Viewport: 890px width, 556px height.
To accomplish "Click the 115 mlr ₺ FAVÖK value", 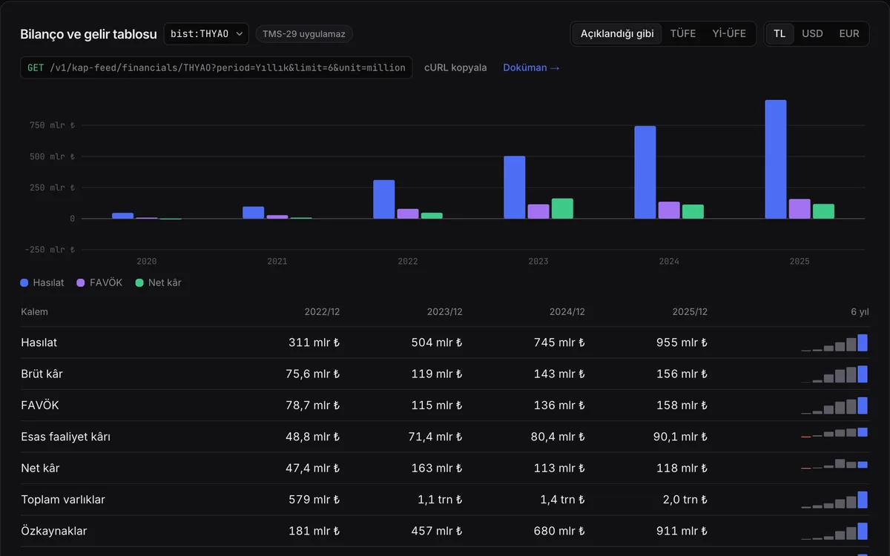I will point(438,406).
